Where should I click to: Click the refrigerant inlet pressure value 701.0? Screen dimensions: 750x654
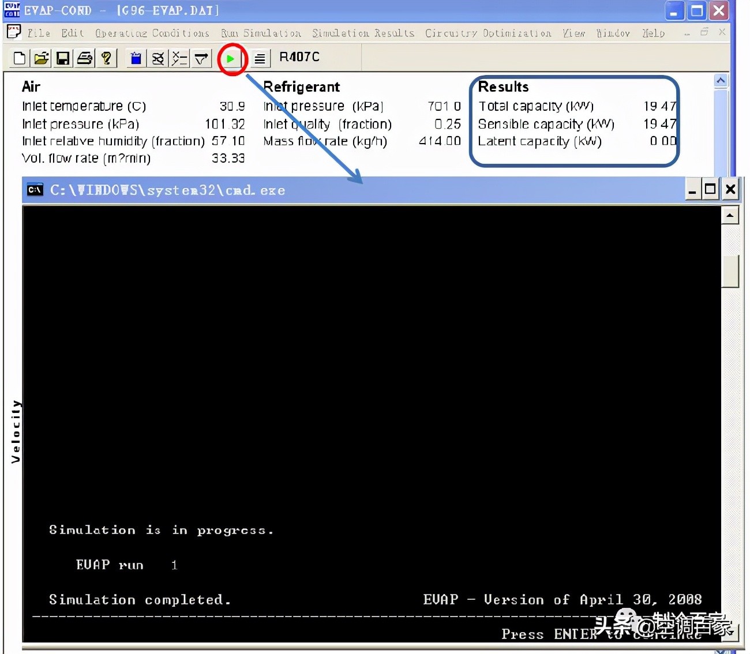[444, 106]
